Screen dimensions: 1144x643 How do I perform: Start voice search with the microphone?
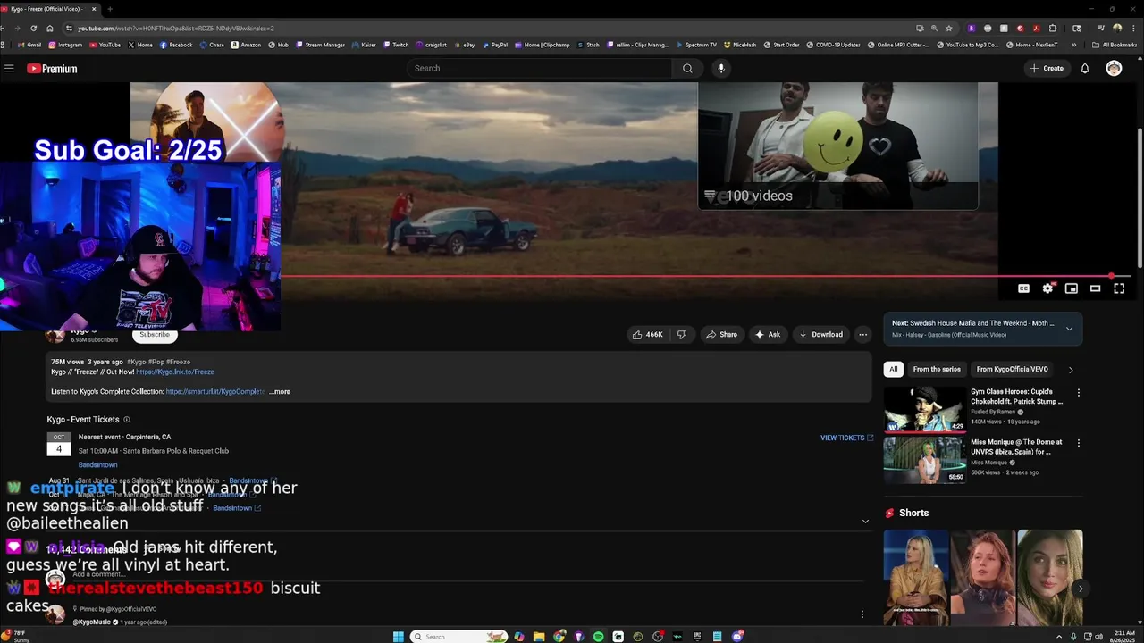(x=721, y=68)
